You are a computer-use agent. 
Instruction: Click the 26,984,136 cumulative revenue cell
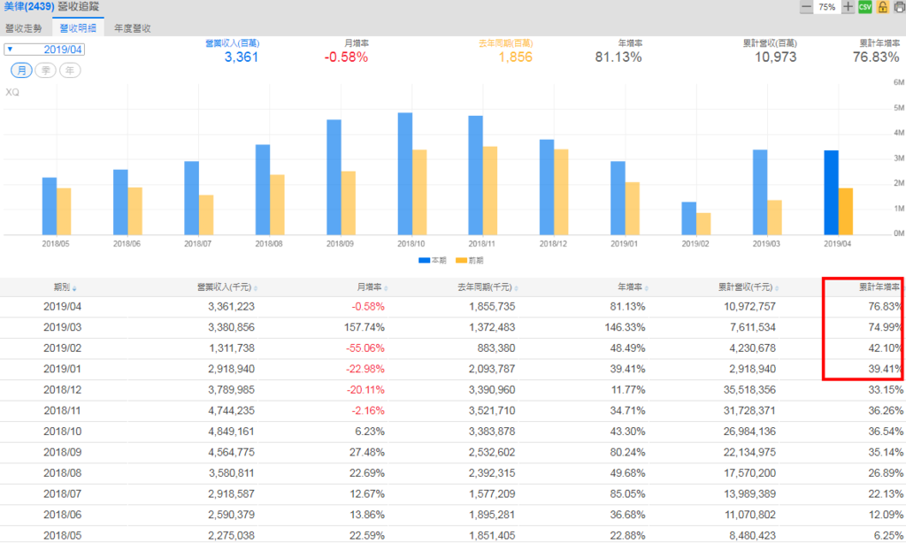pos(749,432)
